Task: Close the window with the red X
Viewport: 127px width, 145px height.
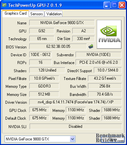Action: click(122, 5)
